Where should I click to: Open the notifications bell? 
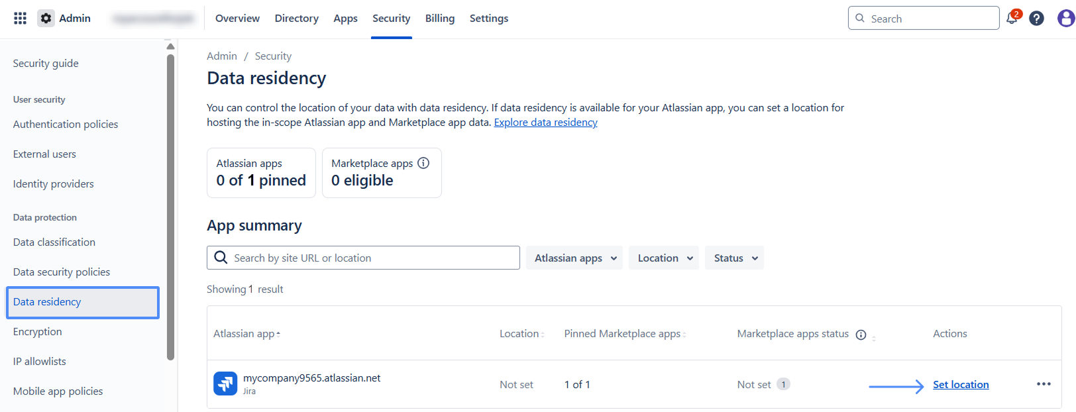click(x=1012, y=18)
